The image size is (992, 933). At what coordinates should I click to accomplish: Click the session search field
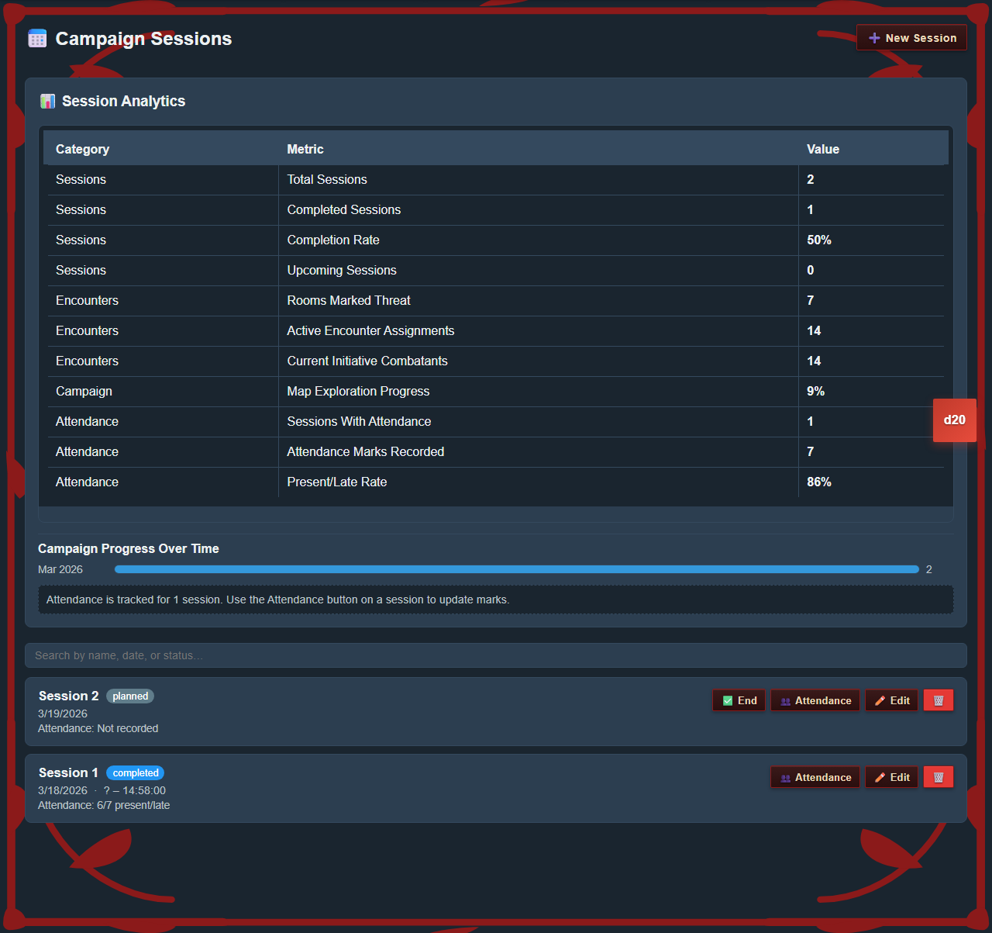[496, 655]
